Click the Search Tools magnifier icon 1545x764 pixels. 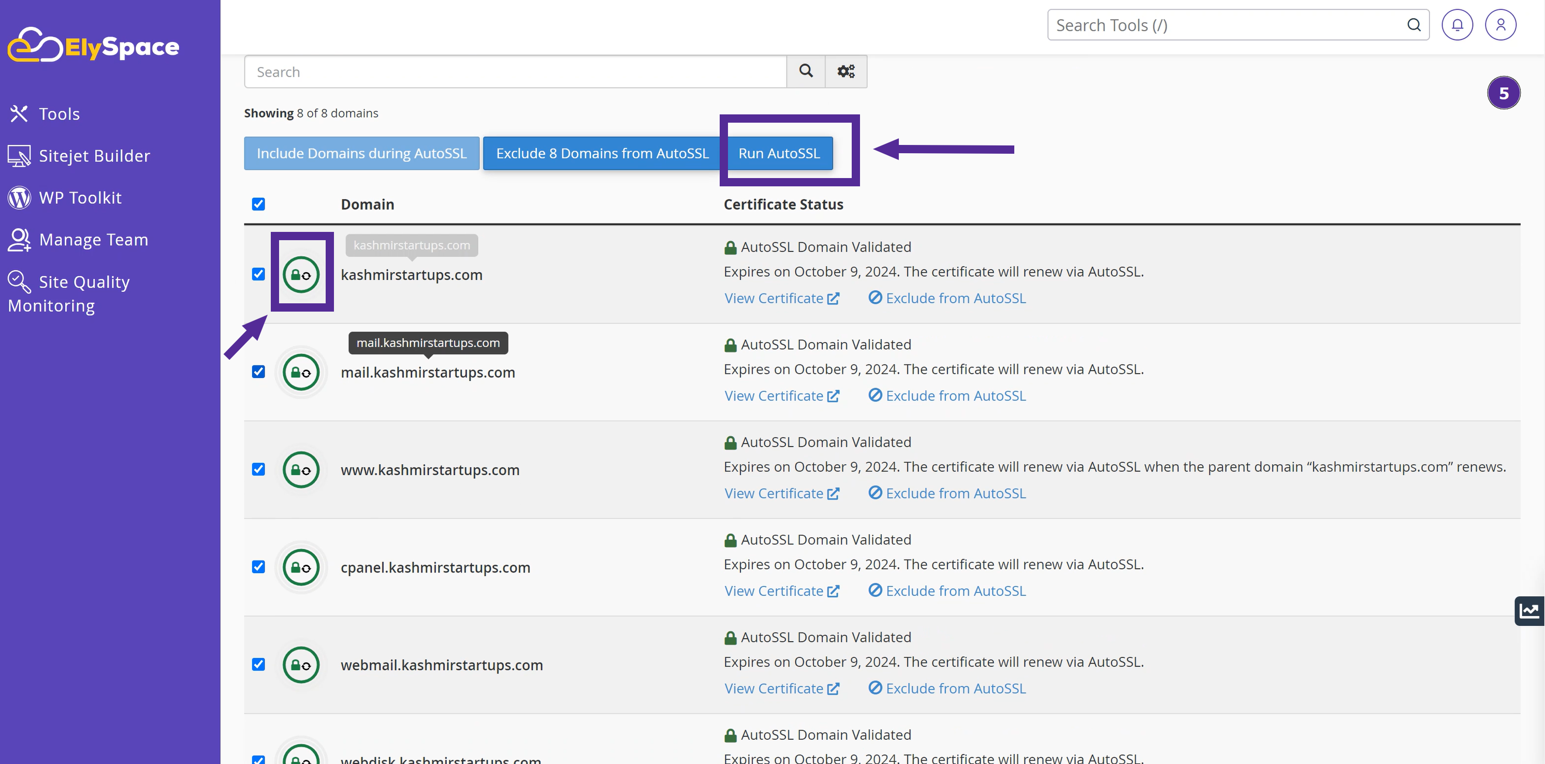pos(1413,25)
